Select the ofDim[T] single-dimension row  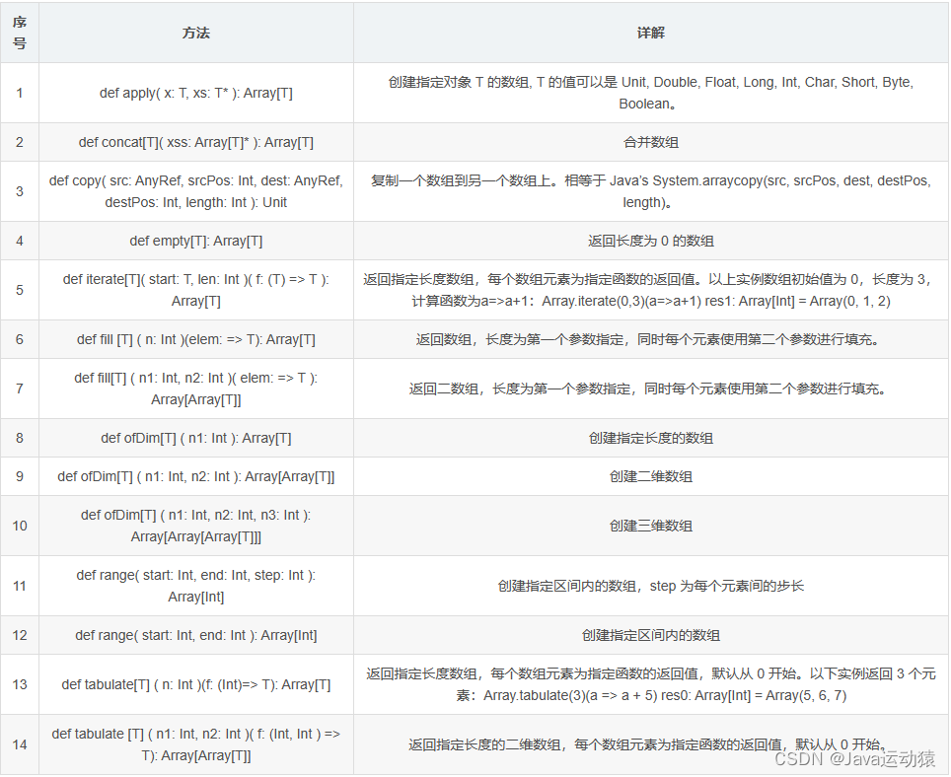[x=194, y=437]
